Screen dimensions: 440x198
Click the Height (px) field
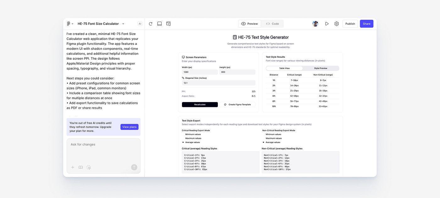(x=237, y=72)
